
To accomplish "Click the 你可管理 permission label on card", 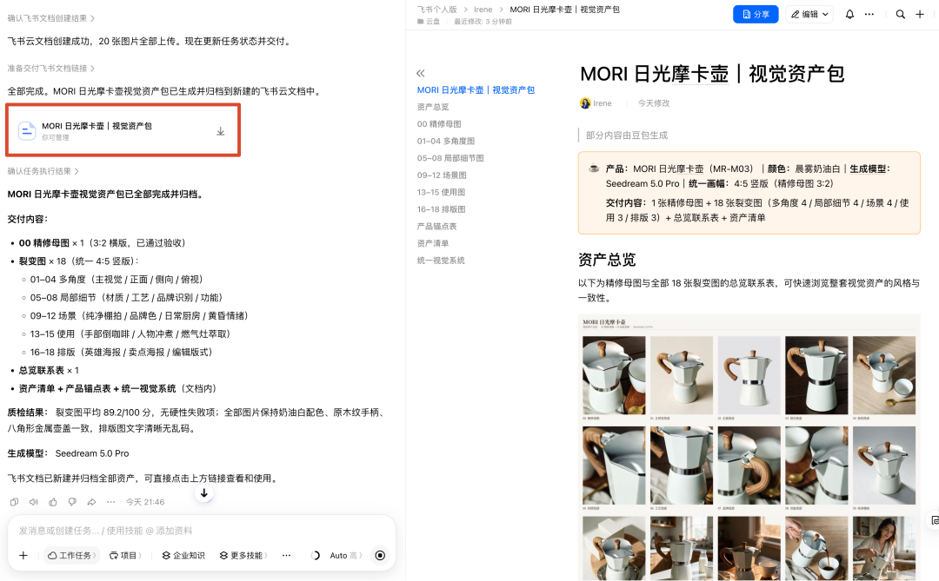I will (56, 137).
